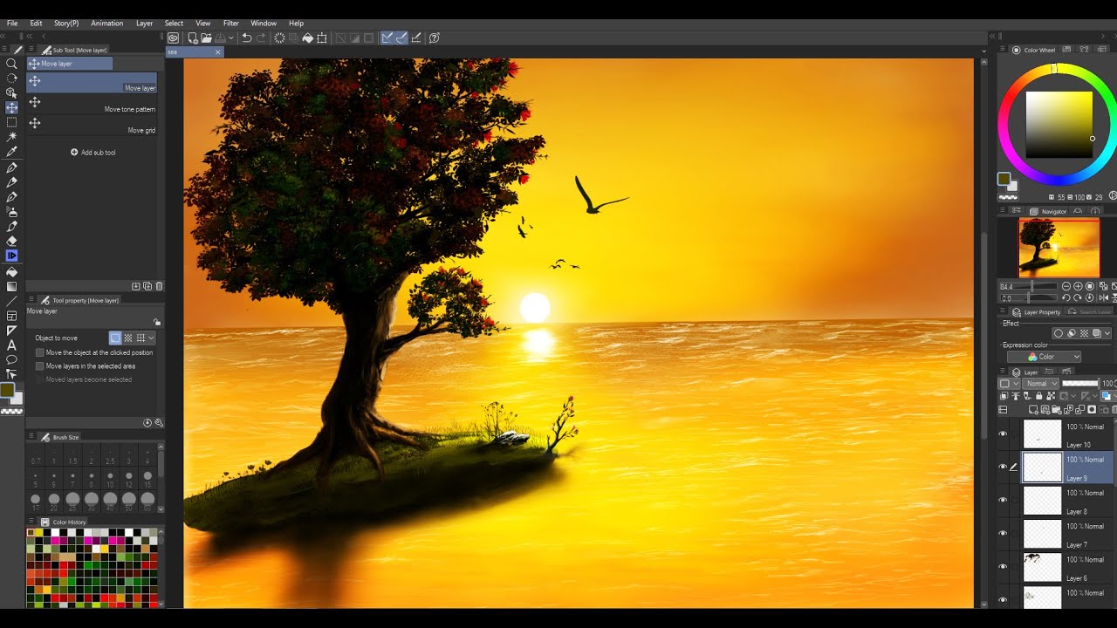
Task: Expand the layer Effect options arrow
Action: [1108, 333]
